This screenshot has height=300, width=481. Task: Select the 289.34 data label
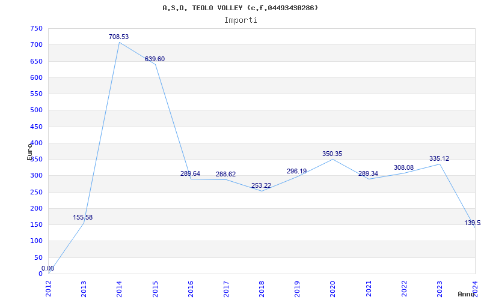[x=368, y=173]
